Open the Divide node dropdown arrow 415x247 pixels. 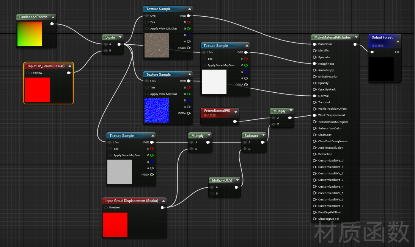pos(120,37)
